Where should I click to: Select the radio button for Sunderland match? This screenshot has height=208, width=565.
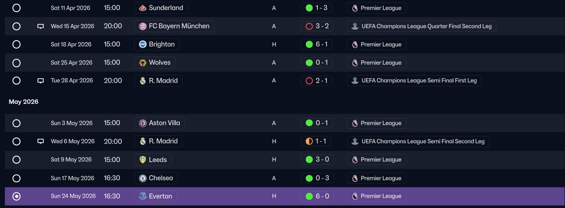point(16,8)
